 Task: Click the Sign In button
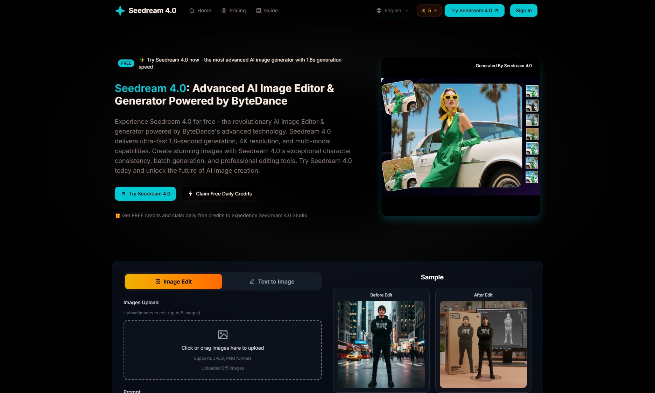523,10
